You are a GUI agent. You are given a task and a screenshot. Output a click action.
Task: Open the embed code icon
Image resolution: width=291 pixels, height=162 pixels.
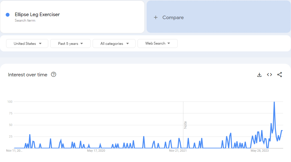pyautogui.click(x=269, y=75)
